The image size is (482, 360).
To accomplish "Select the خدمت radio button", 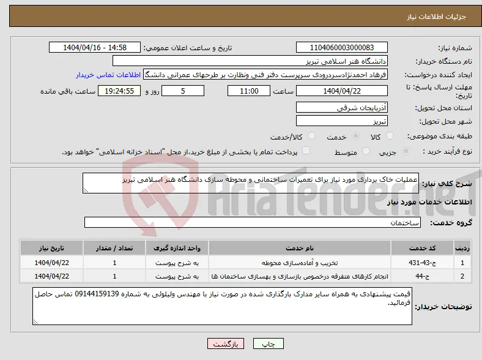I will (x=355, y=136).
